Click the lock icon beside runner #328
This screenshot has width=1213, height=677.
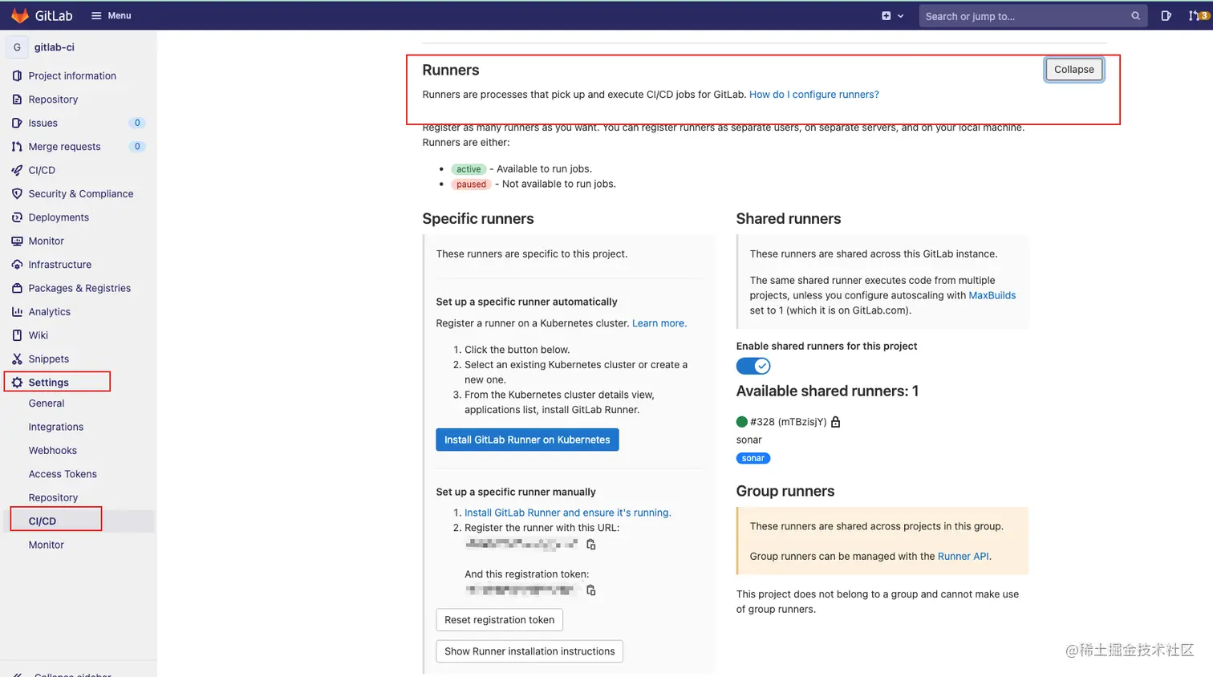[836, 422]
